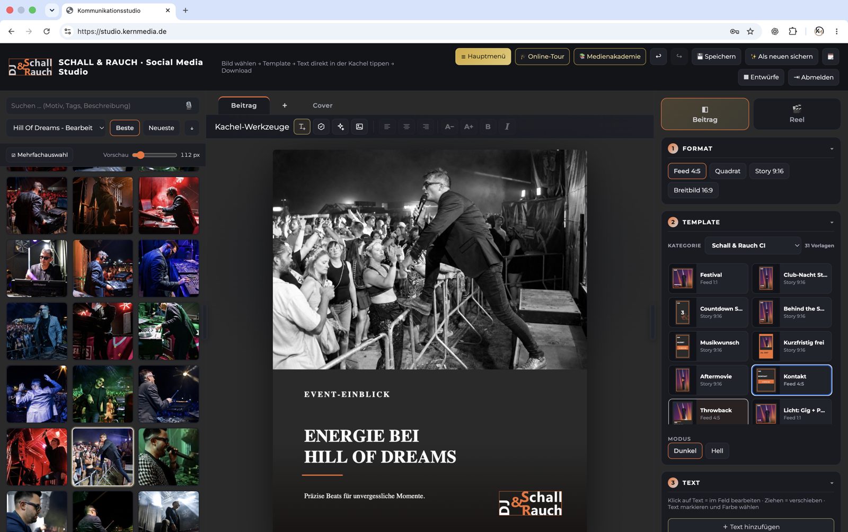The image size is (848, 532).
Task: Align text right
Action: tap(426, 127)
